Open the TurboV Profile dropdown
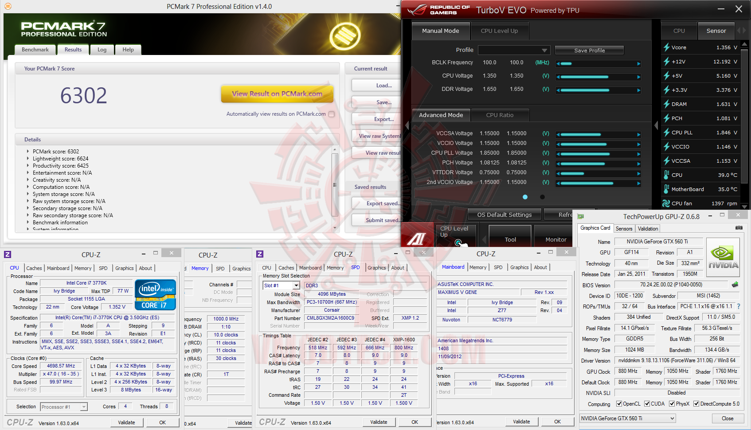 click(x=514, y=50)
